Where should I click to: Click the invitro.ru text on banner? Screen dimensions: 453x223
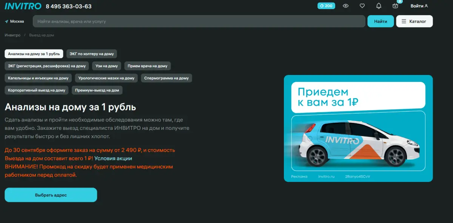point(327,177)
